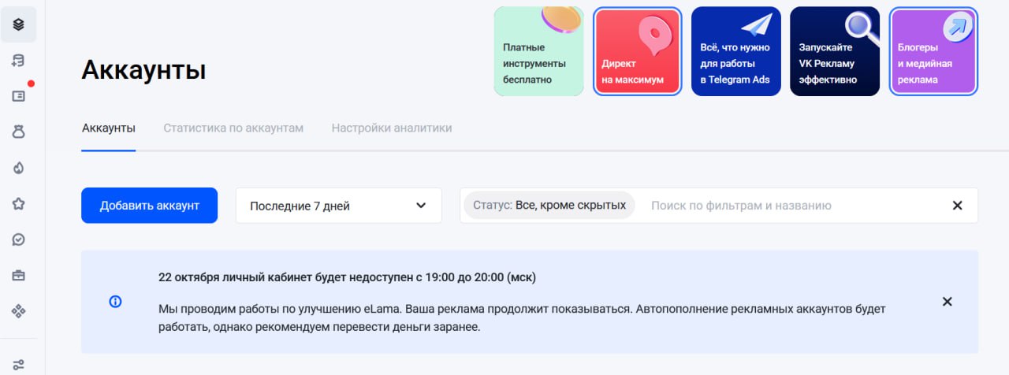1009x375 pixels.
Task: Open the coins transfer icon in sidebar
Action: point(18,61)
